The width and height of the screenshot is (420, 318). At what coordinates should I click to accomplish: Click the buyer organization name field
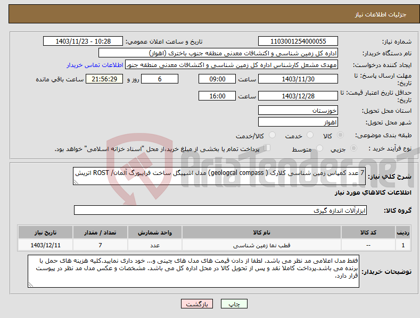click(218, 53)
